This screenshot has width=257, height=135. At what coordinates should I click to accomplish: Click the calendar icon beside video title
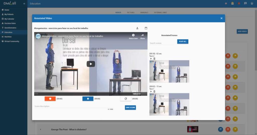(146, 28)
